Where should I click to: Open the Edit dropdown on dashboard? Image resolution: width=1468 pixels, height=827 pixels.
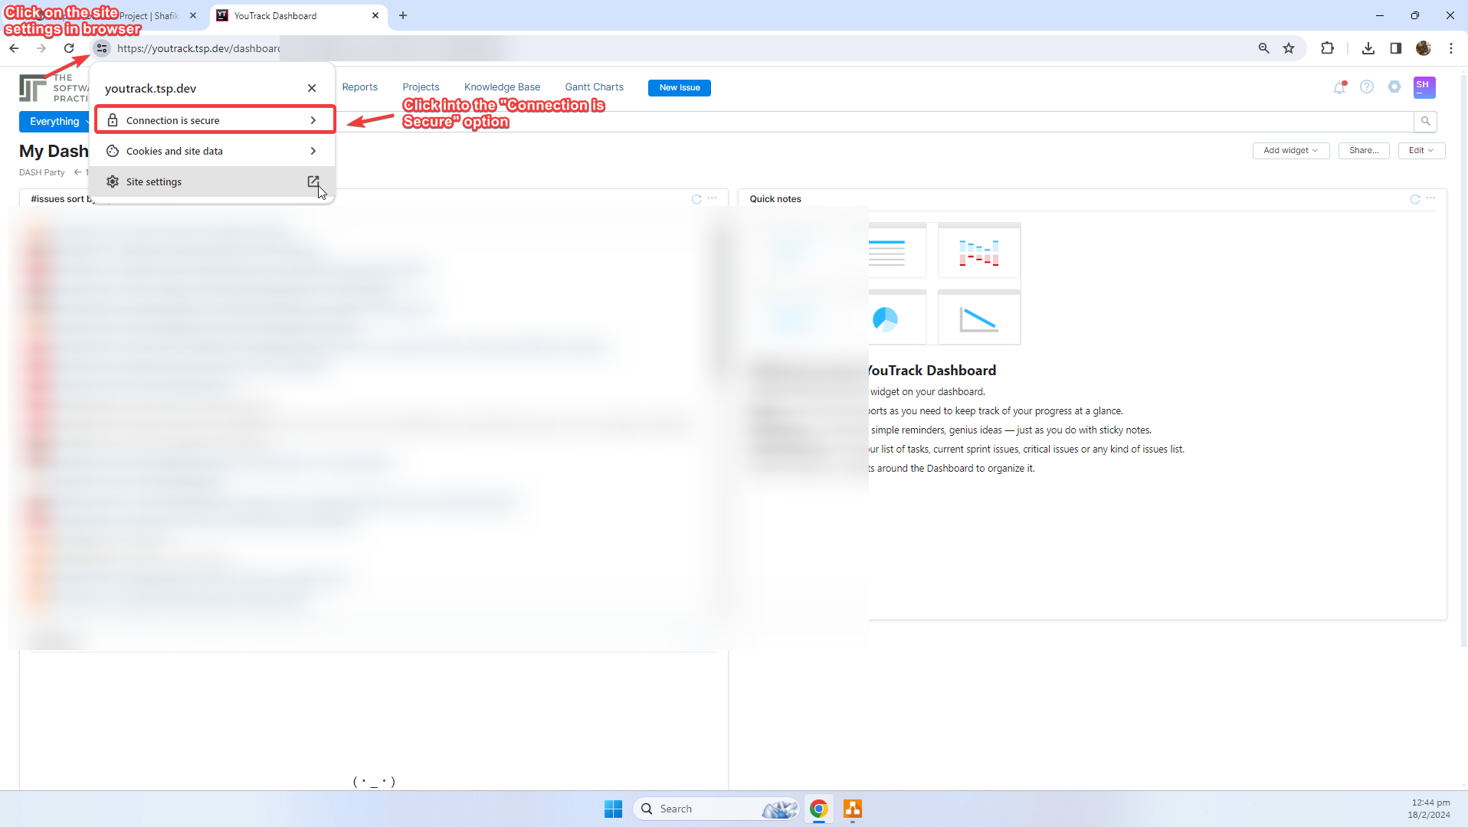pyautogui.click(x=1420, y=151)
